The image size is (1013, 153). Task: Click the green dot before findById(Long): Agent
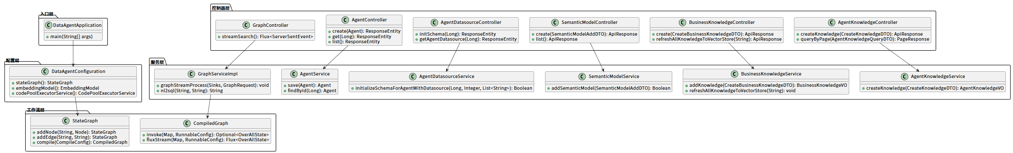point(285,91)
